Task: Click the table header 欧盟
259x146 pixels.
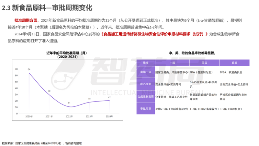Action: (234, 63)
